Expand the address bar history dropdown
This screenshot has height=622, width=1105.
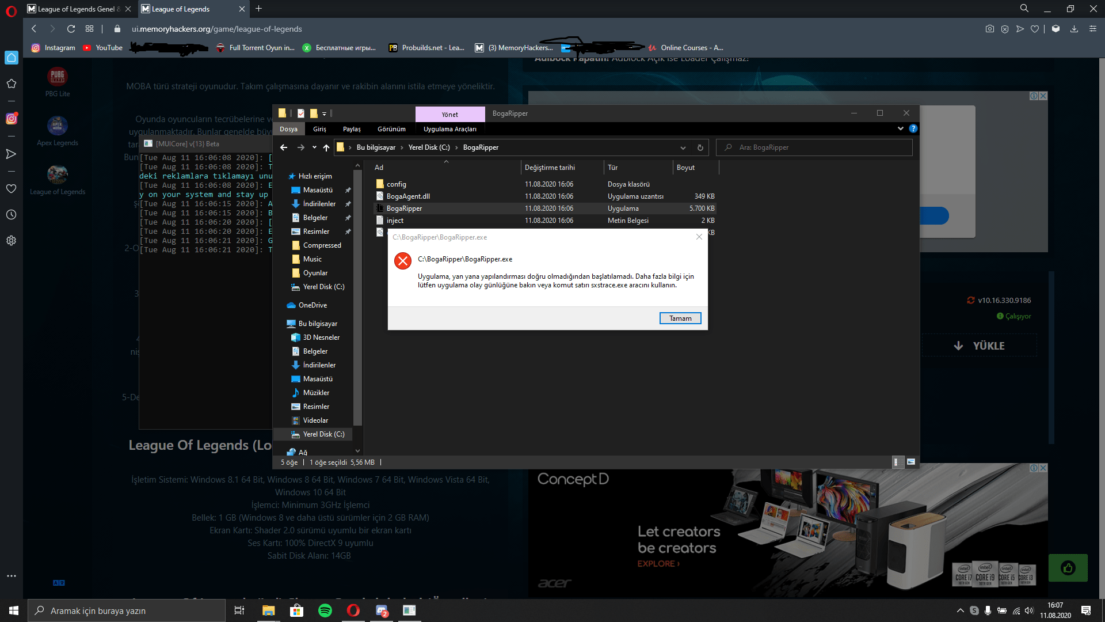click(683, 147)
